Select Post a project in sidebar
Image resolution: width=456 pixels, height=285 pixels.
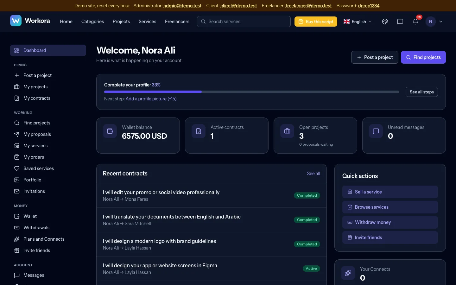click(48, 75)
